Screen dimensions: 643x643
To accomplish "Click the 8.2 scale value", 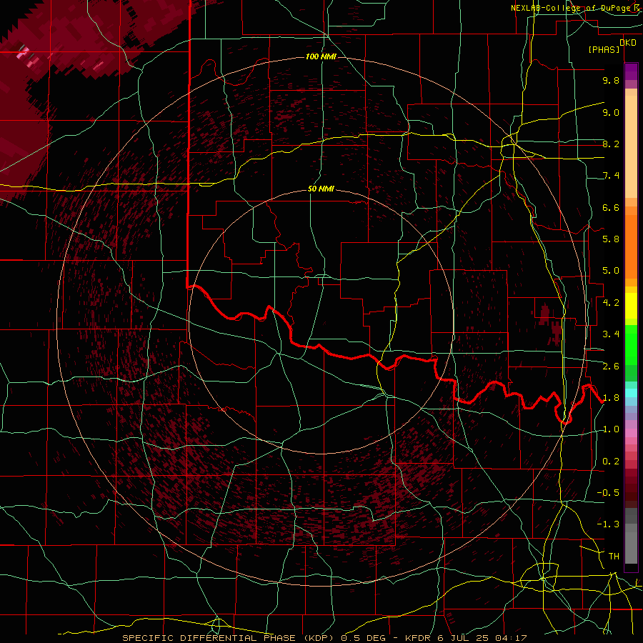I will click(611, 144).
